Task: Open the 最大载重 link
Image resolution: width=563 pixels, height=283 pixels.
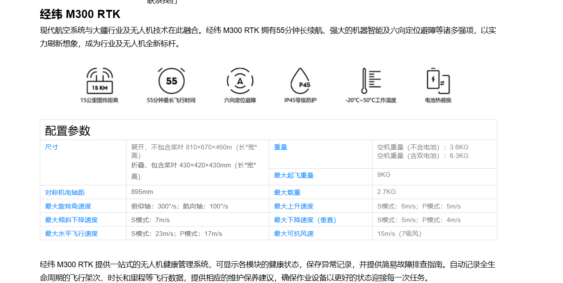Action: pos(287,193)
